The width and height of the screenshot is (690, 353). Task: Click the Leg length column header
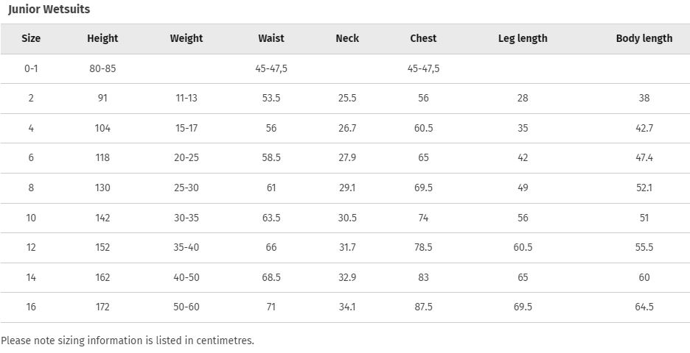point(523,39)
